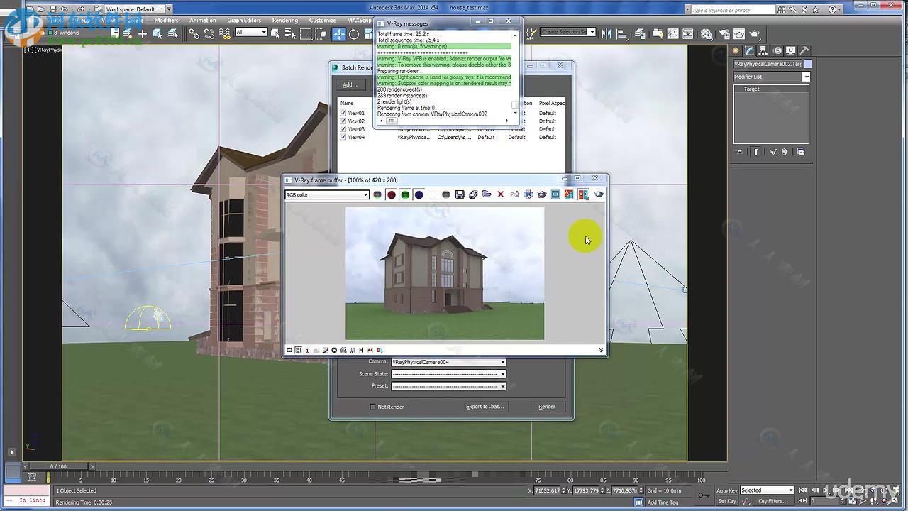Click Render button in Batch Render

click(x=547, y=407)
